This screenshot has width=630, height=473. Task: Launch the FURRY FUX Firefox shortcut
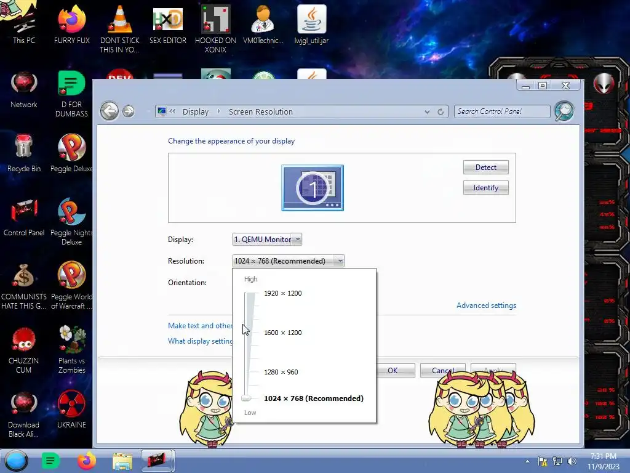coord(71,24)
